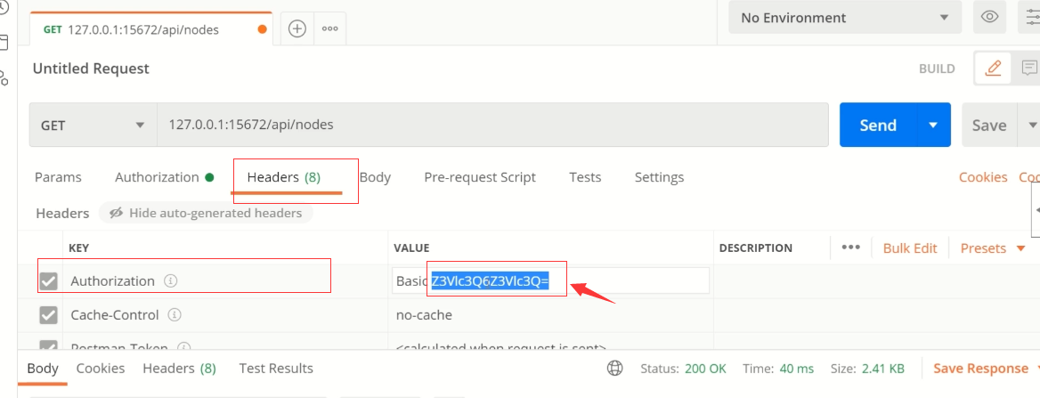This screenshot has height=398, width=1040.
Task: Open a new request tab with plus icon
Action: coord(297,28)
